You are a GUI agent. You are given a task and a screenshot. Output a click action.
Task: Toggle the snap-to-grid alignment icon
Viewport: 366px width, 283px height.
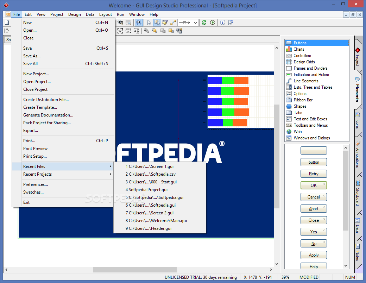pyautogui.click(x=139, y=23)
